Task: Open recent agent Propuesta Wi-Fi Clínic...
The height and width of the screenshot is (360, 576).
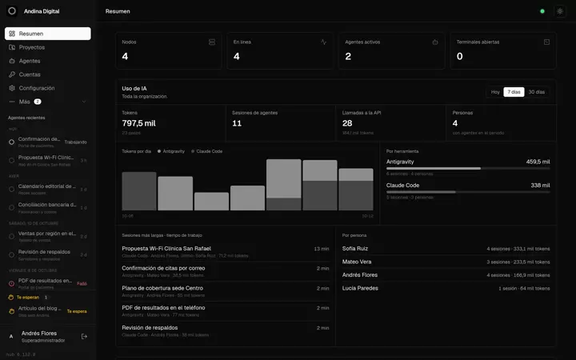Action: click(48, 161)
